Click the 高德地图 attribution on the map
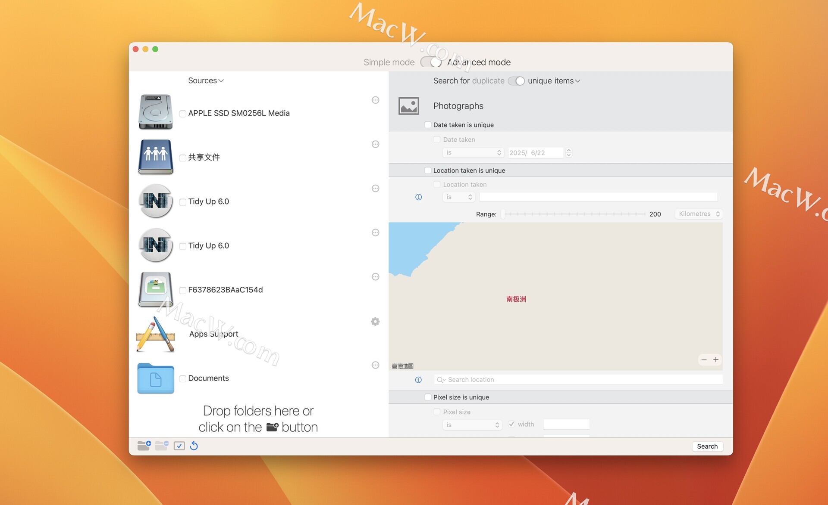Screen dimensions: 828x505 pyautogui.click(x=402, y=366)
